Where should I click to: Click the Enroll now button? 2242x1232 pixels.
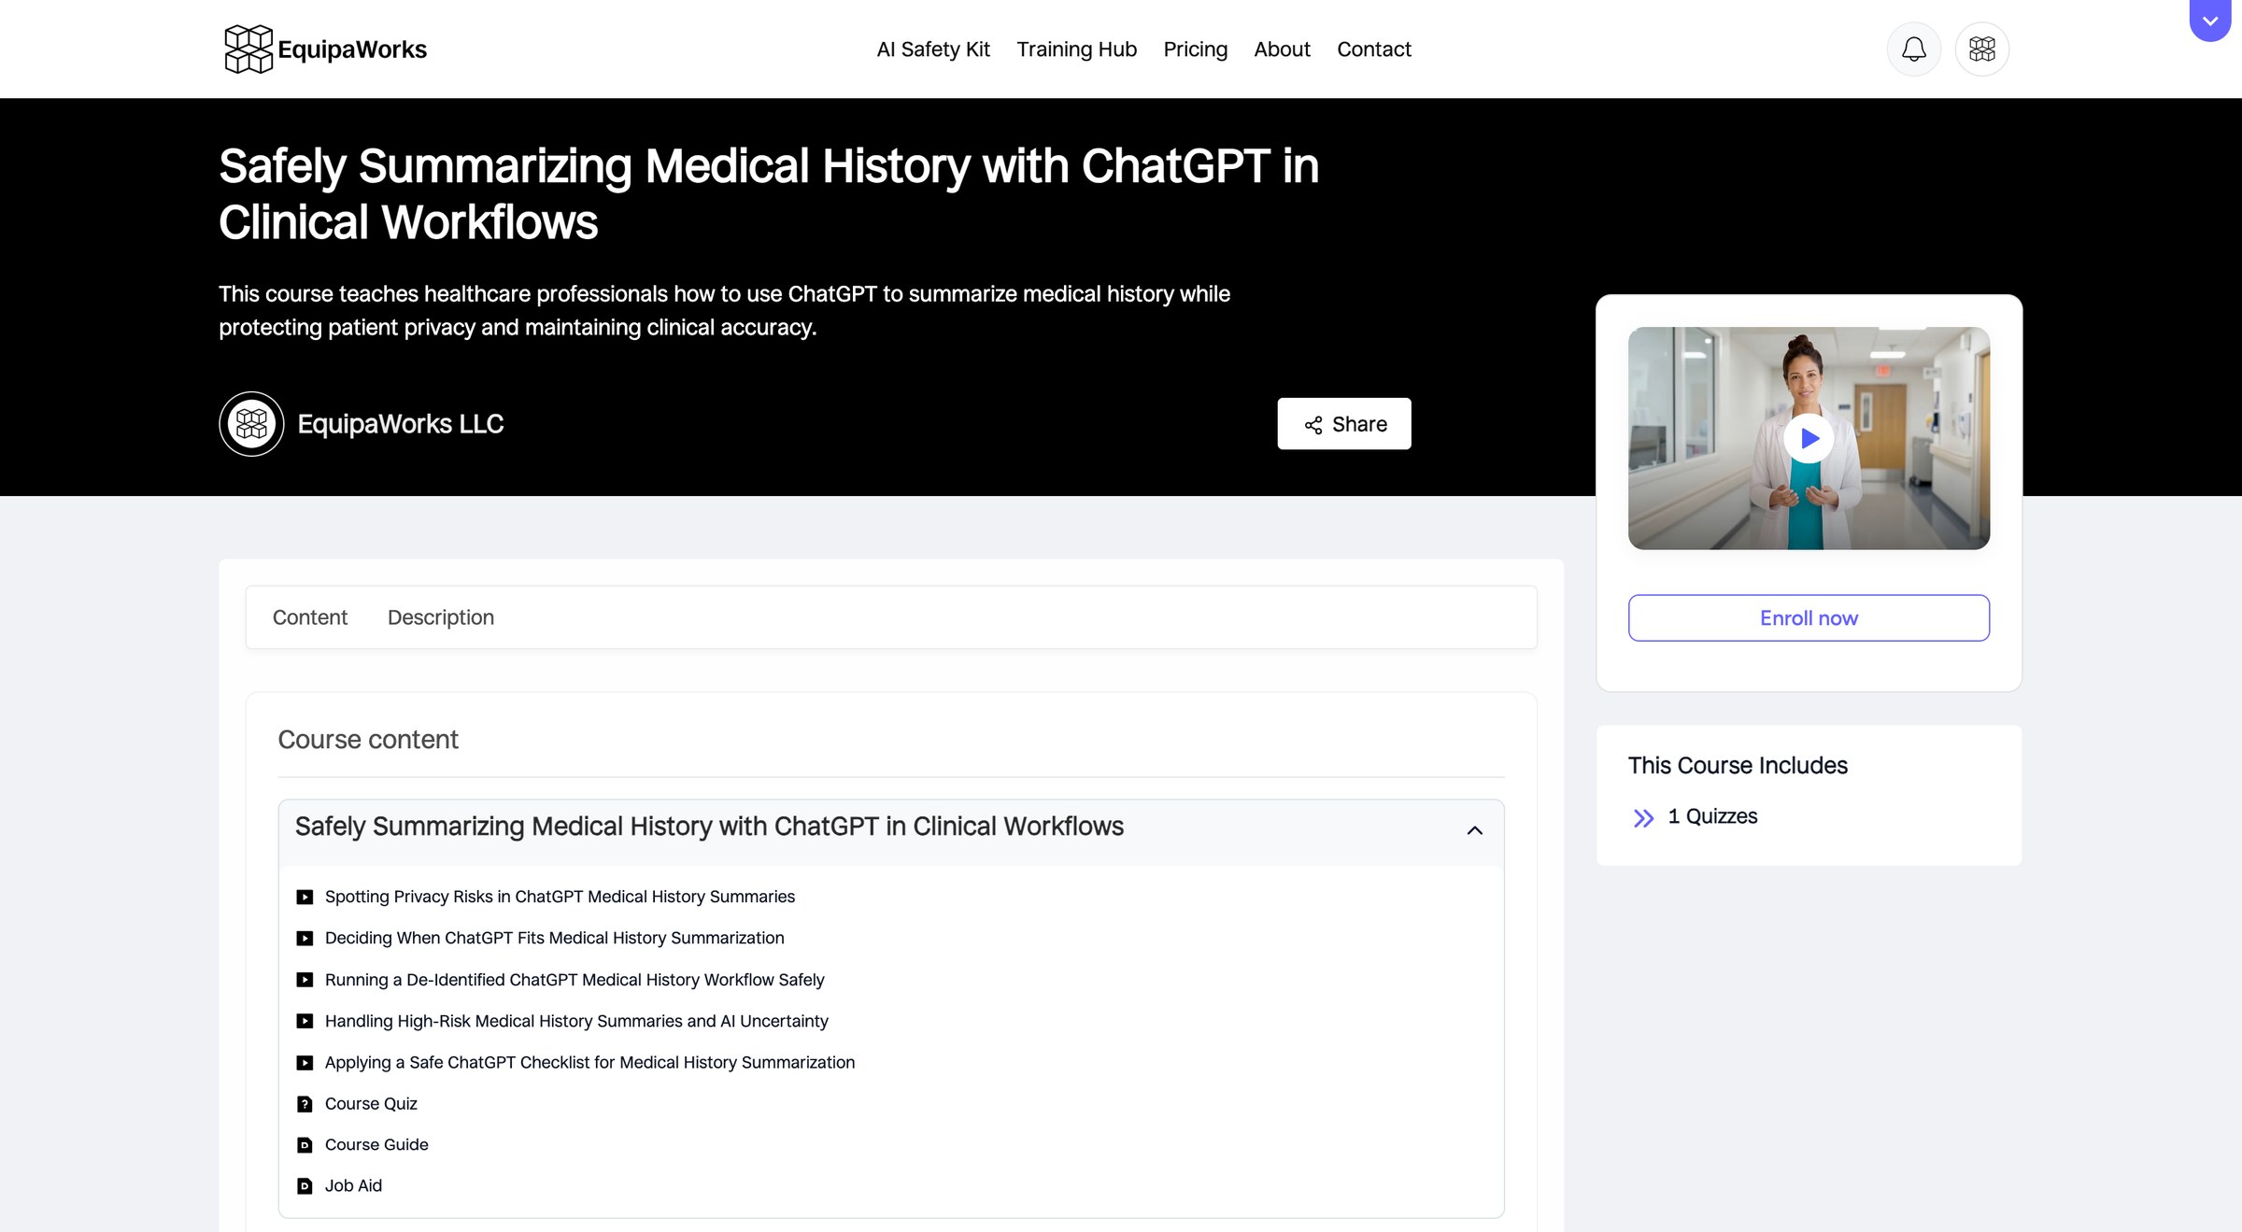(1809, 617)
